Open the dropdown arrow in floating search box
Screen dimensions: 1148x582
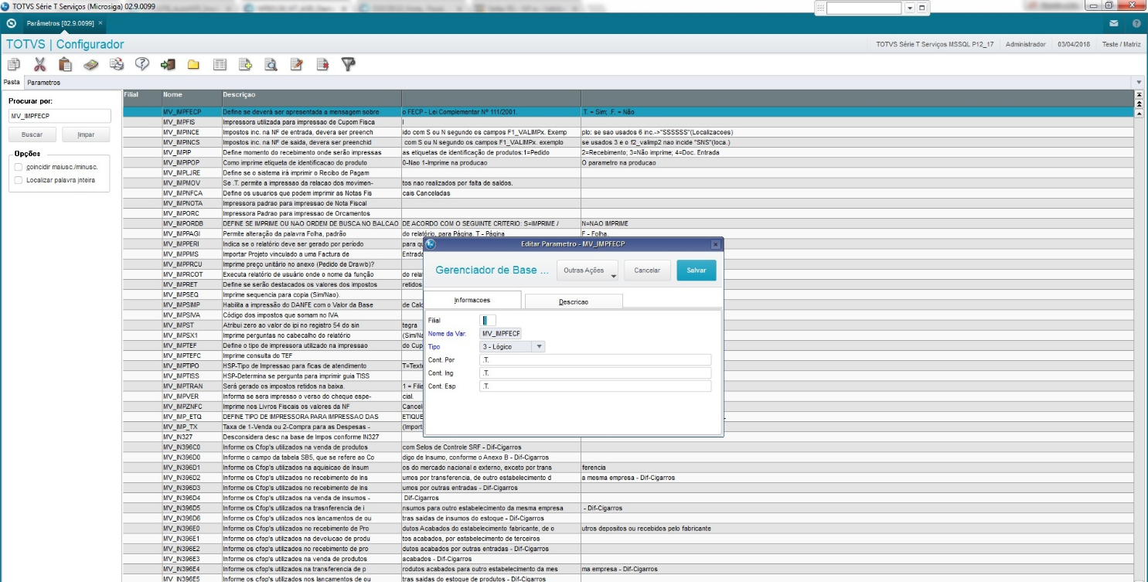pyautogui.click(x=910, y=8)
